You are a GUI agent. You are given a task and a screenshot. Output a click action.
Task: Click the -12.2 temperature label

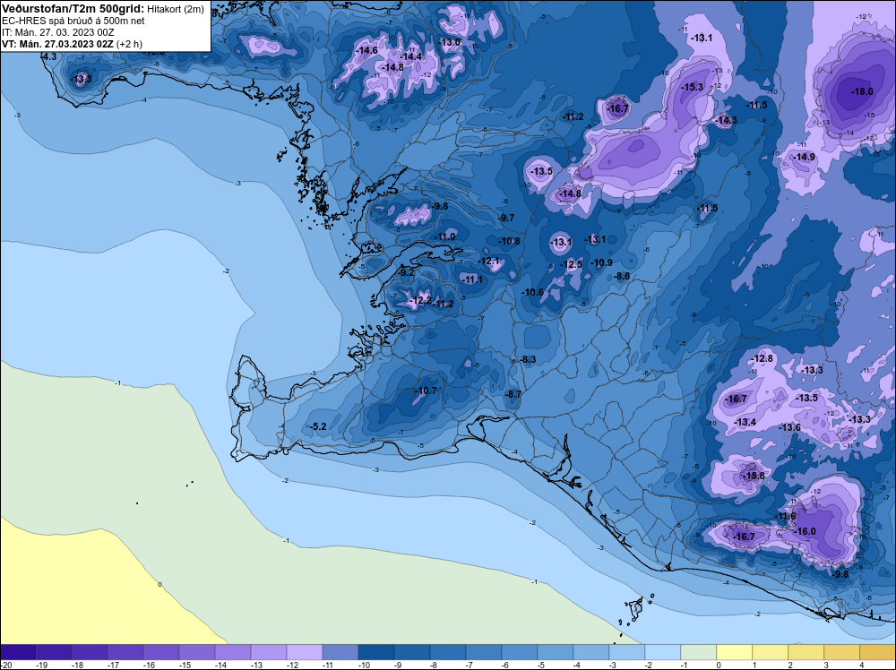pos(420,300)
